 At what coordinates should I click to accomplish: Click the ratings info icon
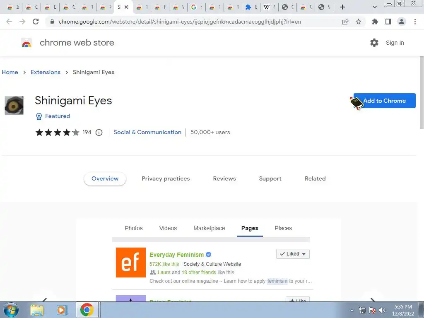tap(99, 132)
